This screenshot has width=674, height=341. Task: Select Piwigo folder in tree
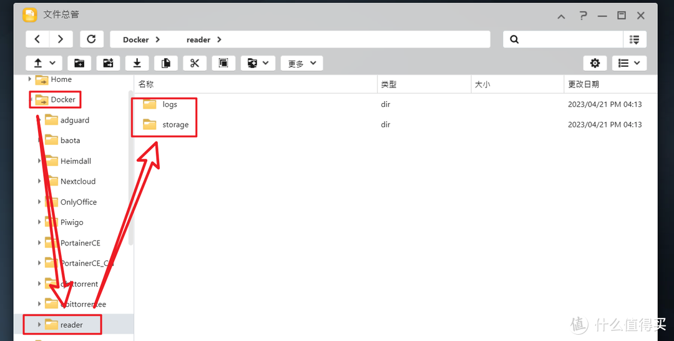coord(72,222)
